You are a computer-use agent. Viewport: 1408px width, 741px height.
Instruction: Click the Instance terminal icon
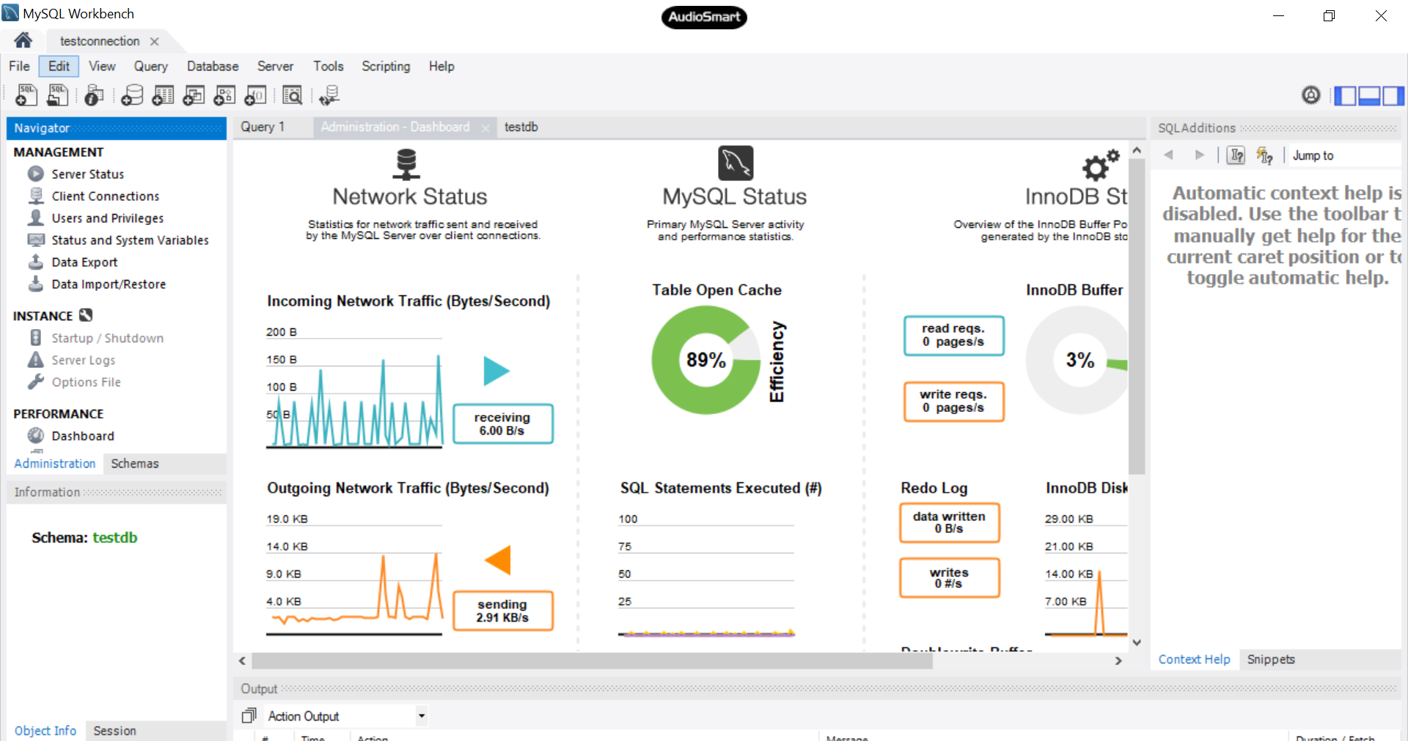[86, 315]
